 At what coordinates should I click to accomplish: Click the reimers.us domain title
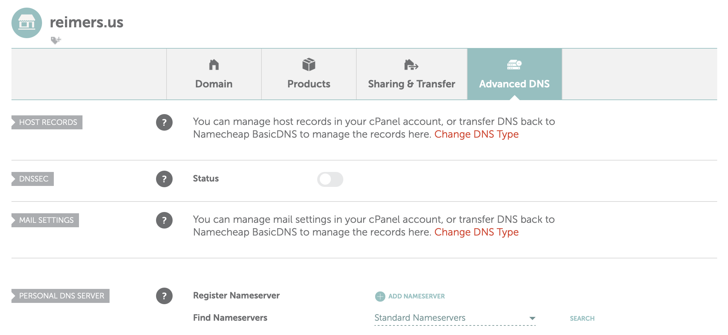click(x=87, y=22)
